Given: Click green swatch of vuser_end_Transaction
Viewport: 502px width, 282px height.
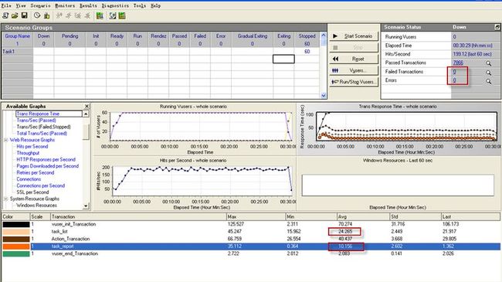Looking at the screenshot, I should pos(16,253).
